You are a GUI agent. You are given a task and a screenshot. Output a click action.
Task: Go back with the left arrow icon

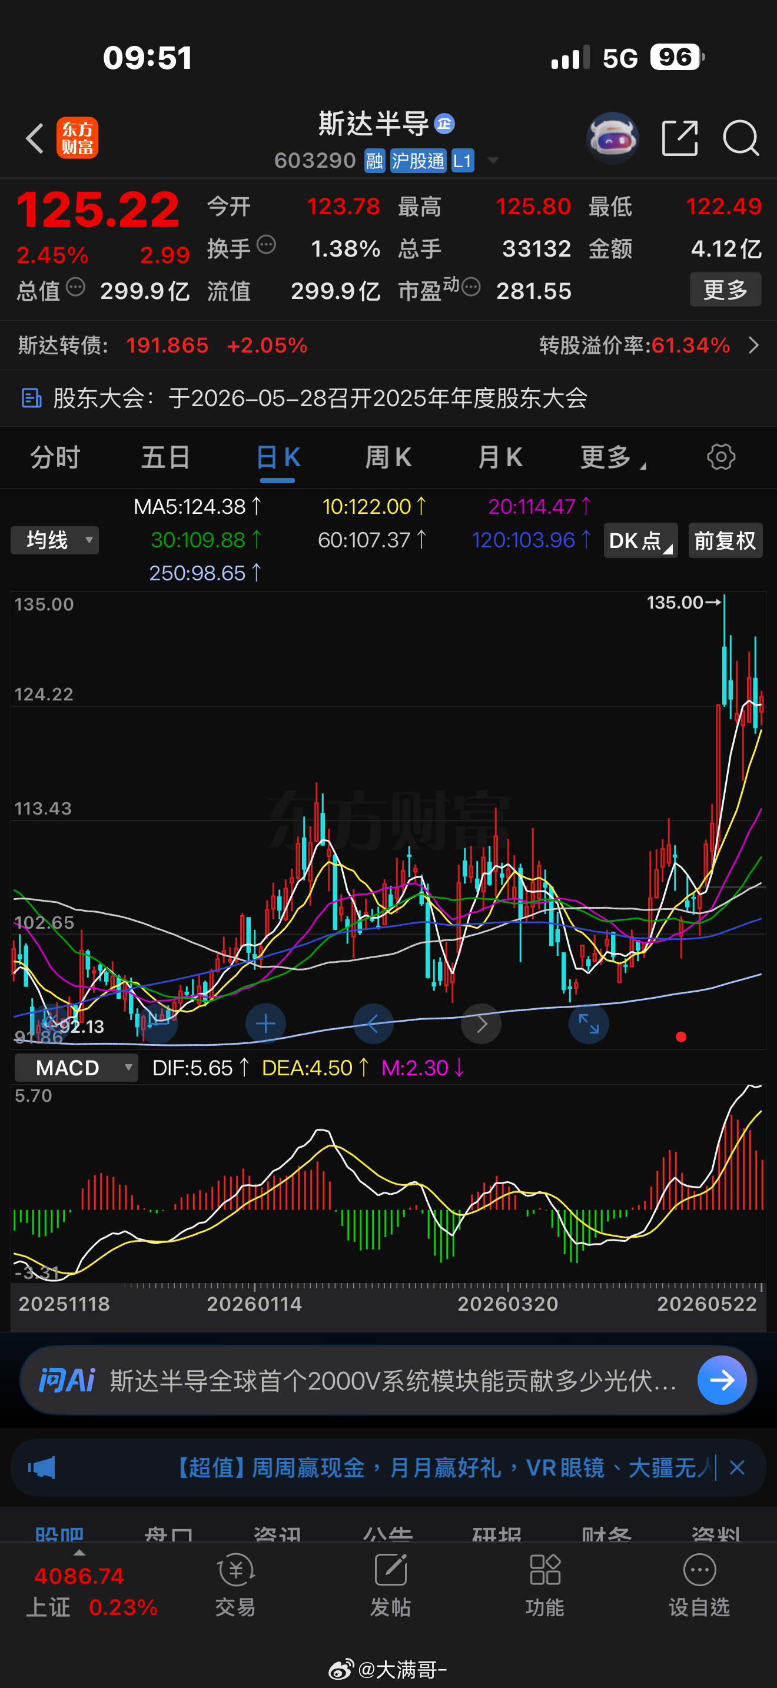(x=35, y=138)
